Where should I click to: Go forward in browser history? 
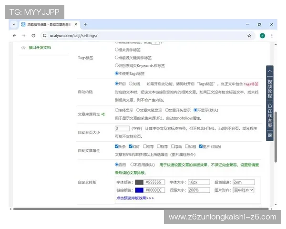pyautogui.click(x=24, y=36)
